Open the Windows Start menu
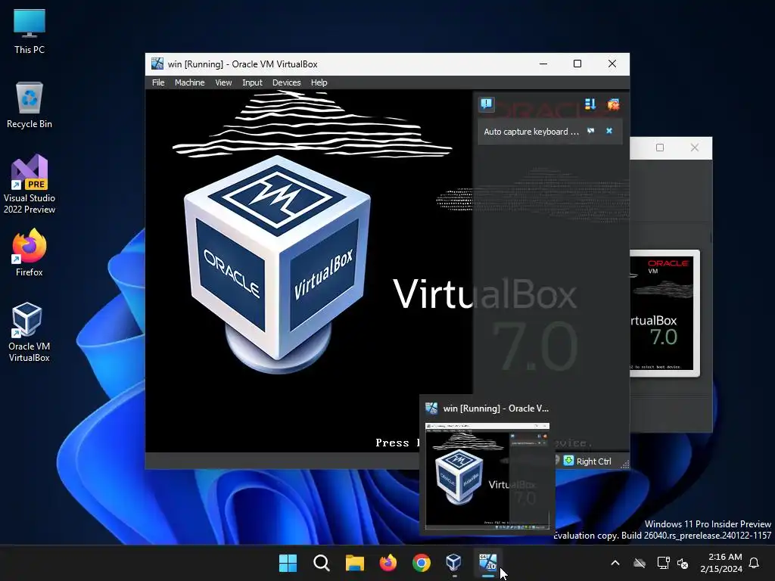Image resolution: width=775 pixels, height=581 pixels. [x=288, y=563]
